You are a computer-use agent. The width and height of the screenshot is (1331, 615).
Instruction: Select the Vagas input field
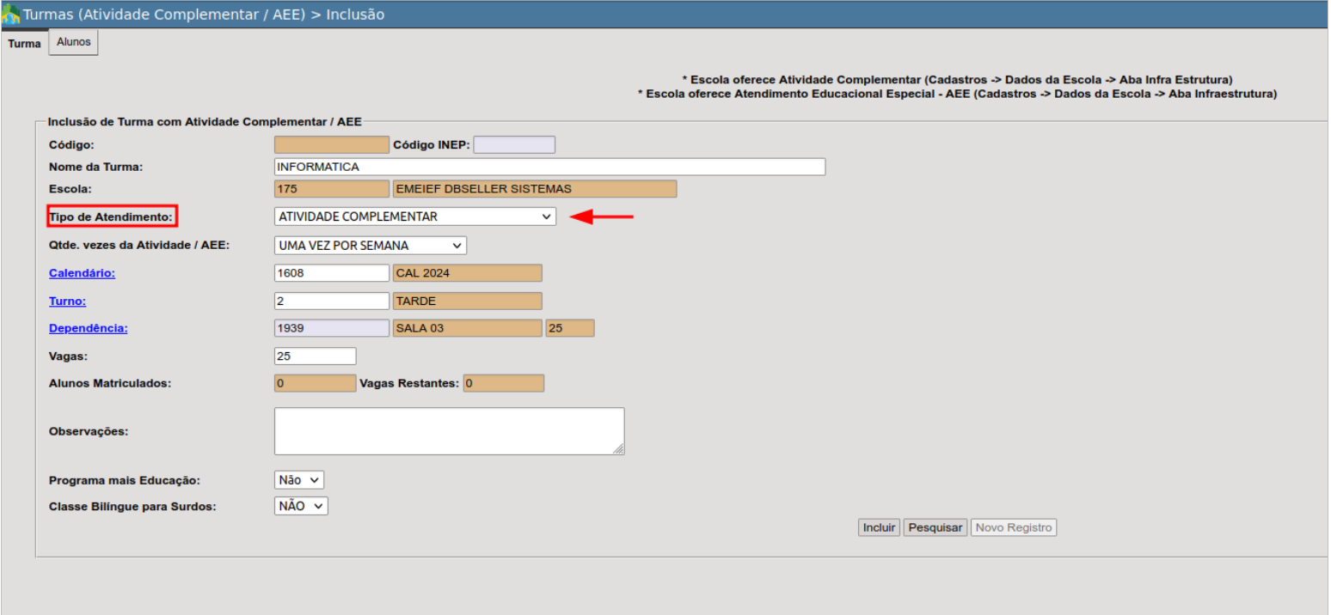coord(315,356)
